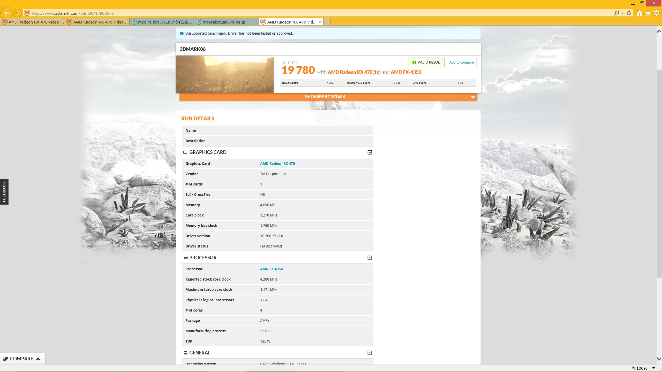Go forward with the browser forward arrow
Viewport: 662px width, 372px height.
(x=17, y=13)
